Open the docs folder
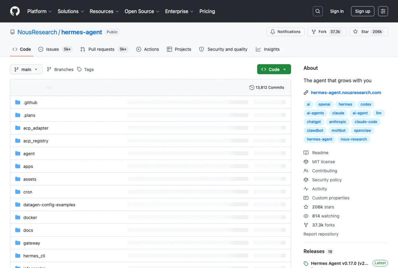398x268 pixels. tap(28, 230)
